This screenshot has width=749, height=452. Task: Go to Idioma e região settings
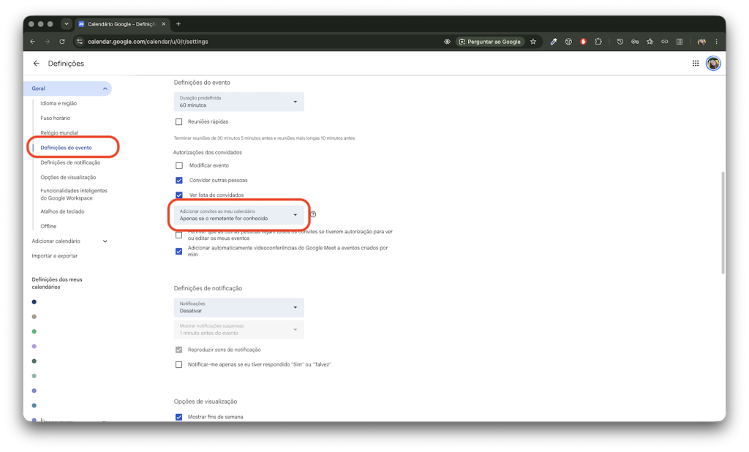(59, 103)
